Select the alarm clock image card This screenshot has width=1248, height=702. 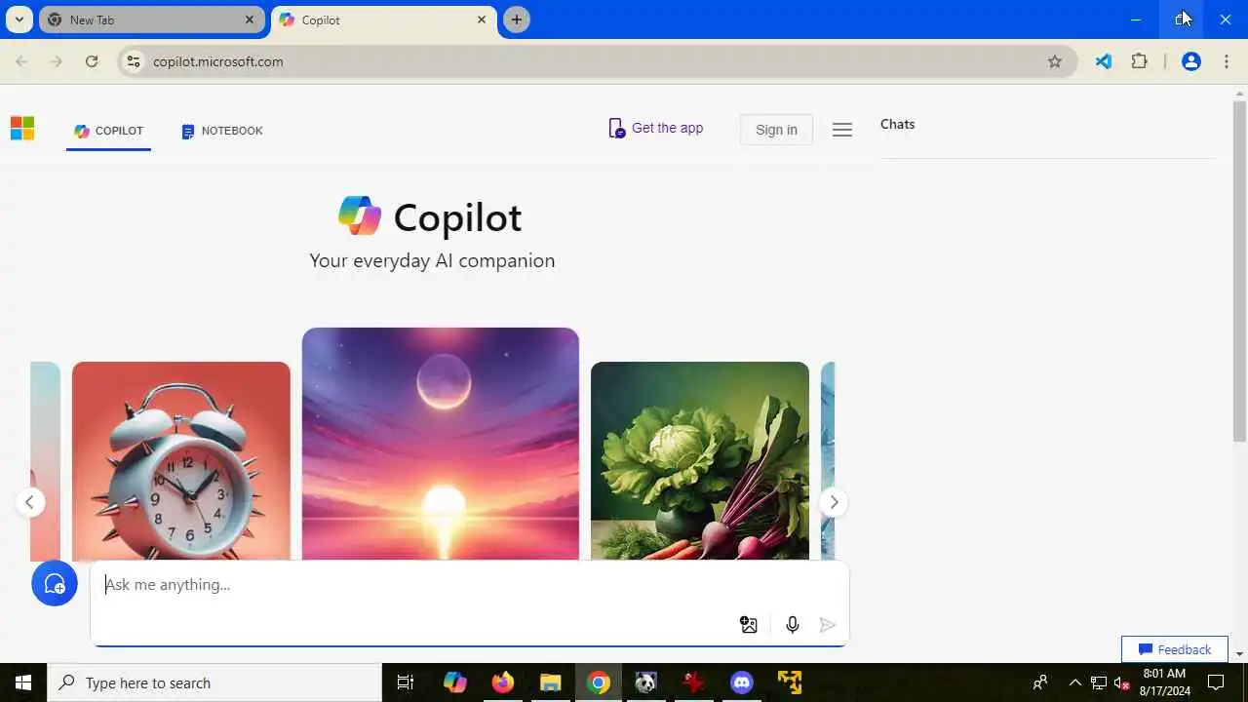[x=181, y=461]
